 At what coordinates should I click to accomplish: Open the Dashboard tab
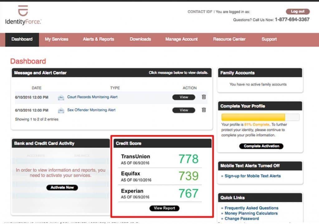(x=22, y=40)
